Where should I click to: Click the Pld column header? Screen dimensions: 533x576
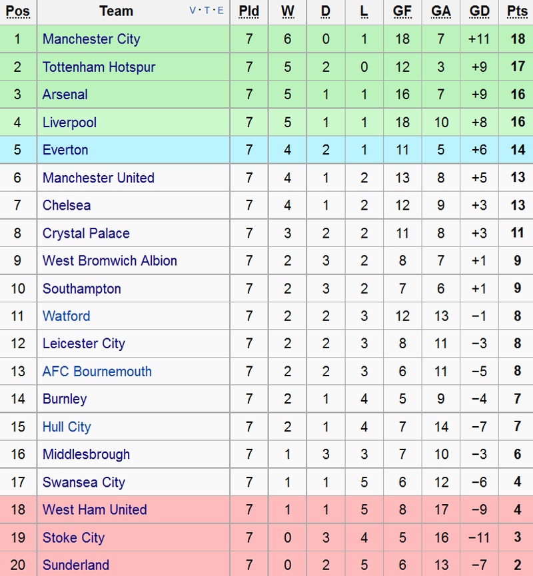(x=249, y=11)
